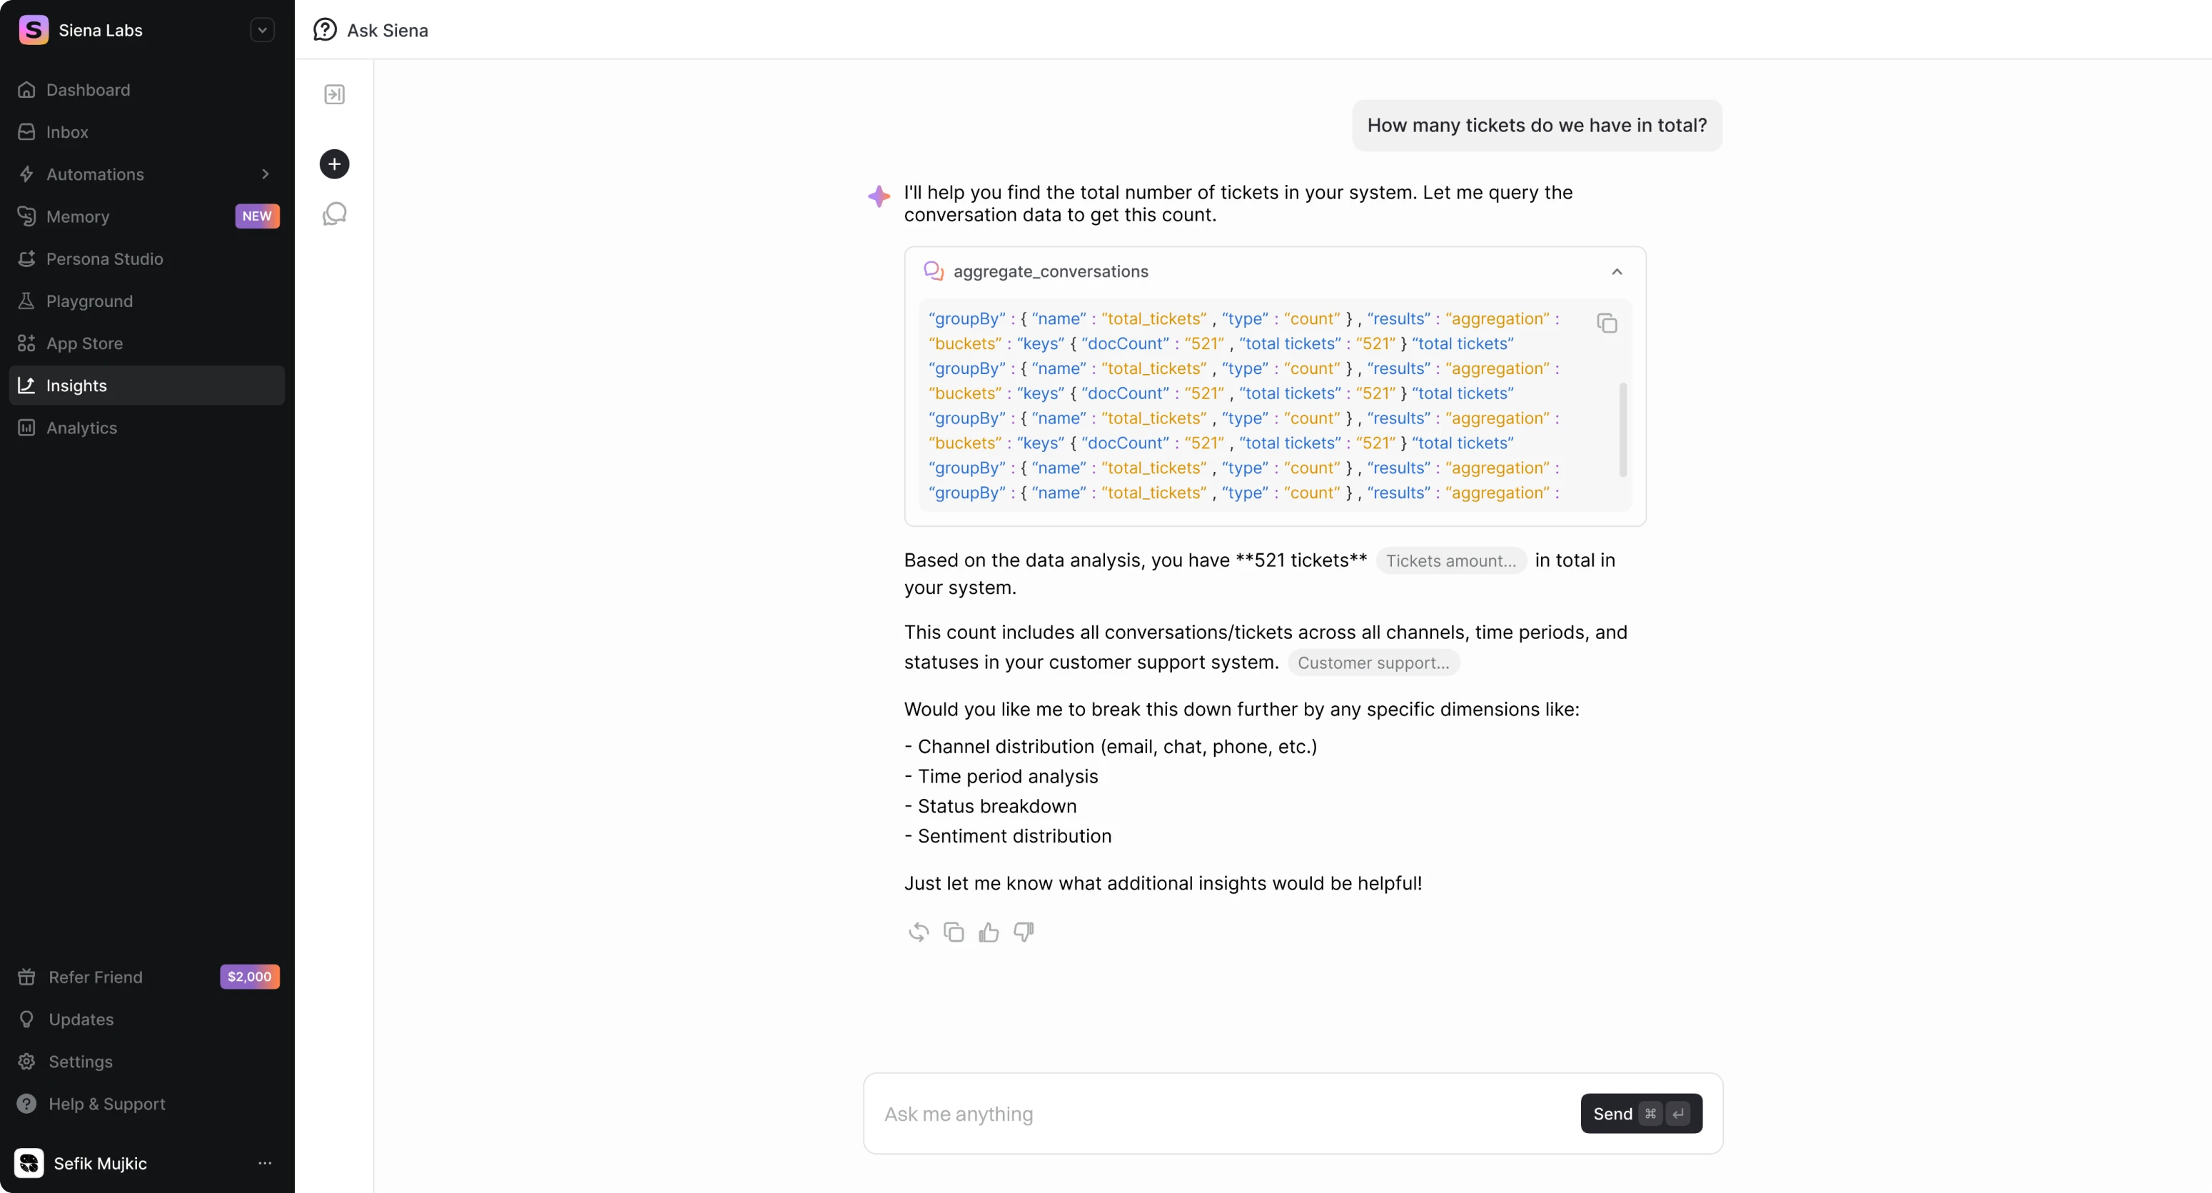2212x1193 pixels.
Task: Click the Ask me anything input field
Action: click(1202, 1114)
